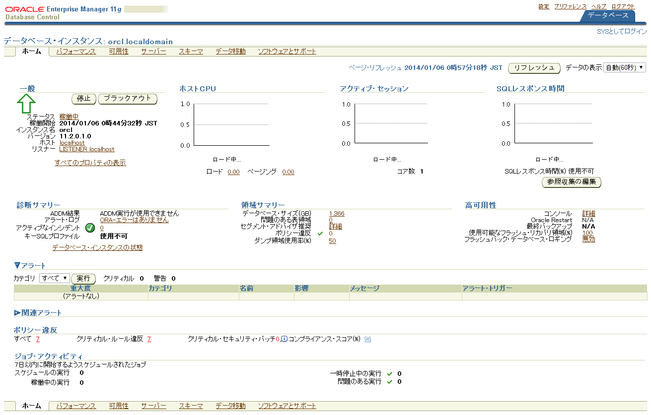This screenshot has height=415, width=651.
Task: Click the compliance score value 96
Action: click(x=367, y=339)
